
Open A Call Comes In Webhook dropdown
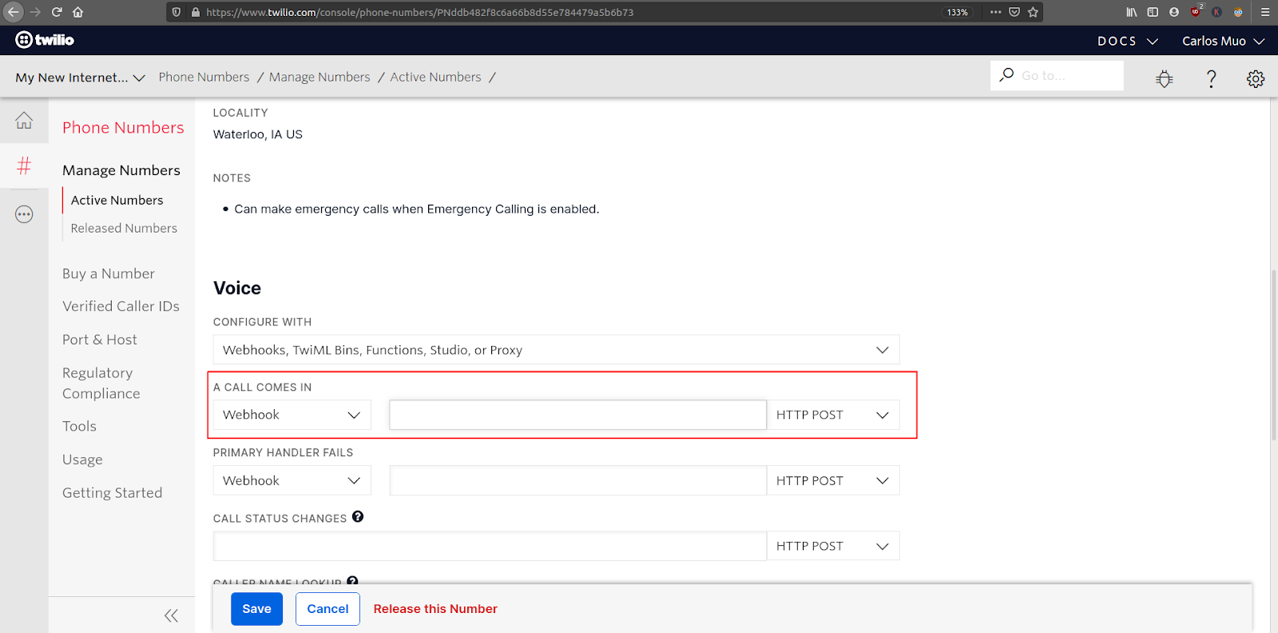(292, 415)
